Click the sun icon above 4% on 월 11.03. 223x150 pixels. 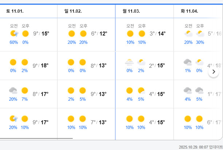point(130,91)
